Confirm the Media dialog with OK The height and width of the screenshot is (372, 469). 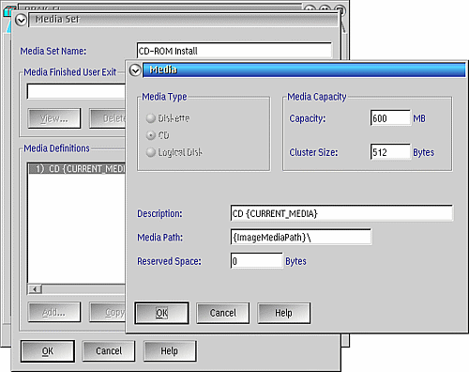click(161, 313)
